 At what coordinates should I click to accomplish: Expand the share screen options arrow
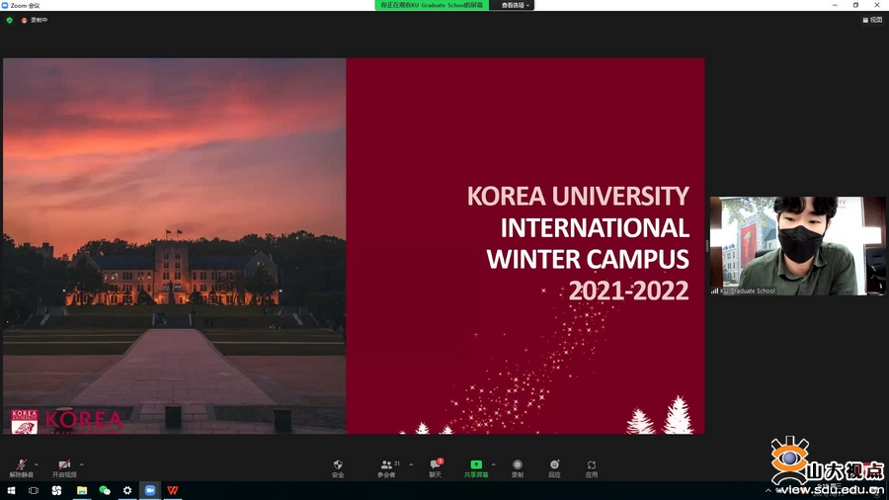(493, 464)
